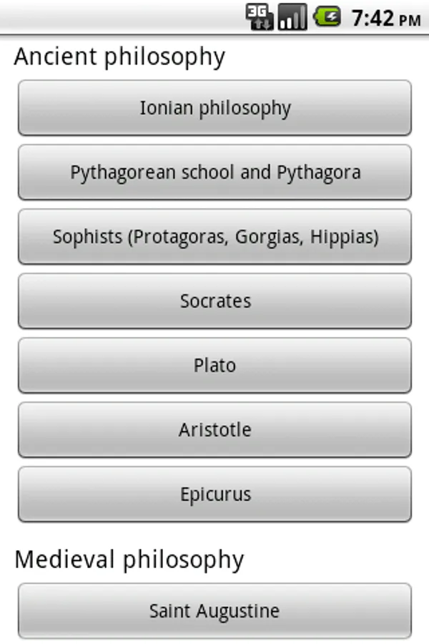Choose the Plato button

coord(214,366)
